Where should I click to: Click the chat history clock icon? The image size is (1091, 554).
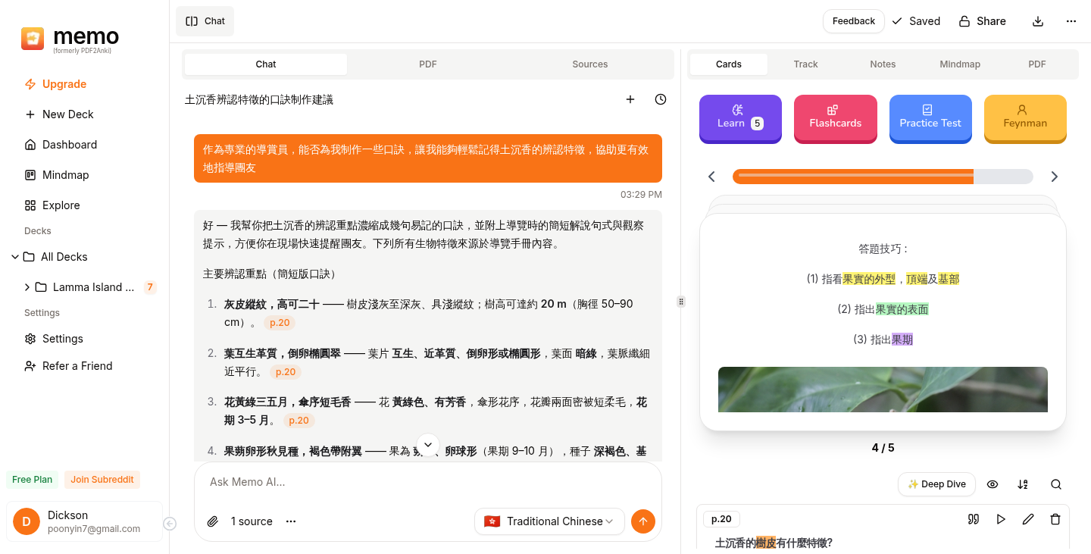pos(661,99)
